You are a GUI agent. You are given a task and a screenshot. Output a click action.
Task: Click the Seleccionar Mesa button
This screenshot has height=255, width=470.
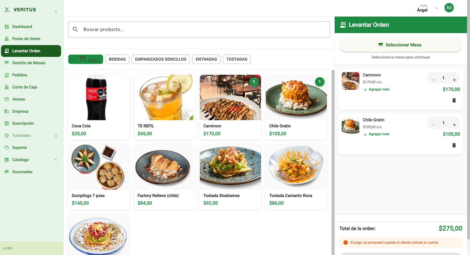click(x=401, y=45)
